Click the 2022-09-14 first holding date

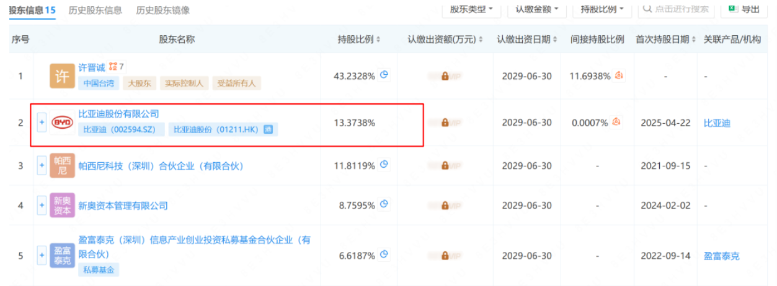pos(666,256)
